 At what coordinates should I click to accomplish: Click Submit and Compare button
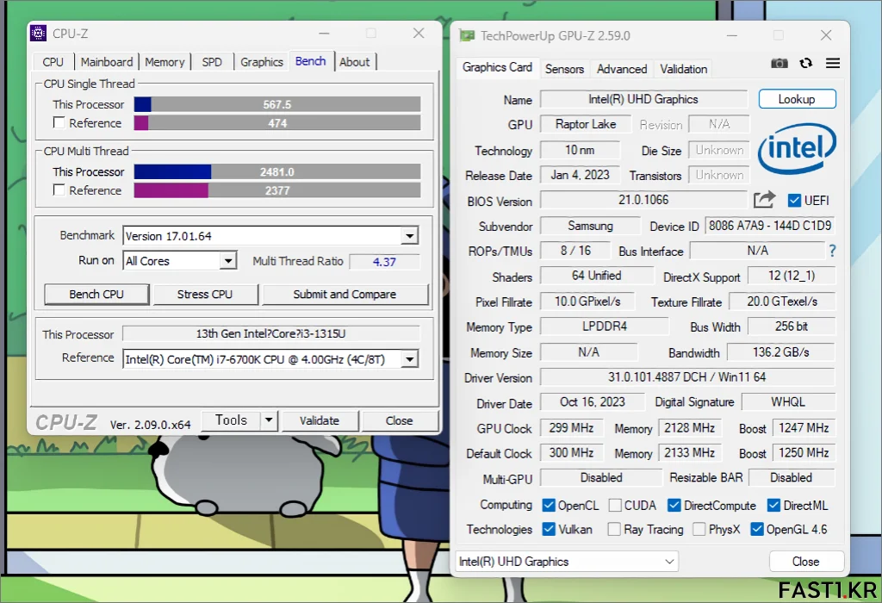click(345, 295)
